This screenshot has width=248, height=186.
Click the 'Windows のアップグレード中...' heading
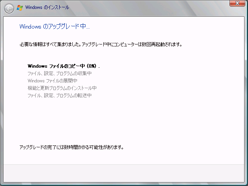point(55,26)
